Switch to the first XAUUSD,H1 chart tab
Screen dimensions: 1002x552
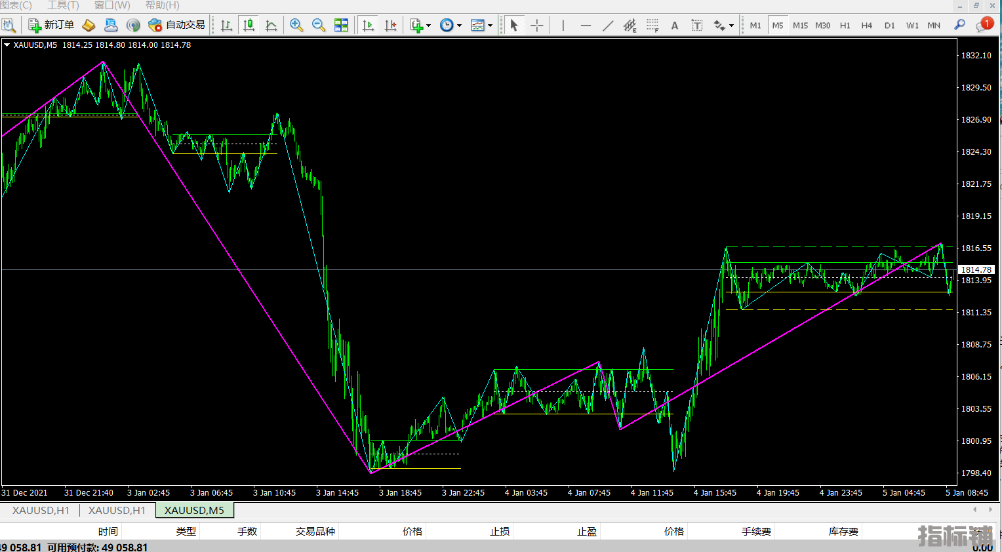pyautogui.click(x=41, y=510)
